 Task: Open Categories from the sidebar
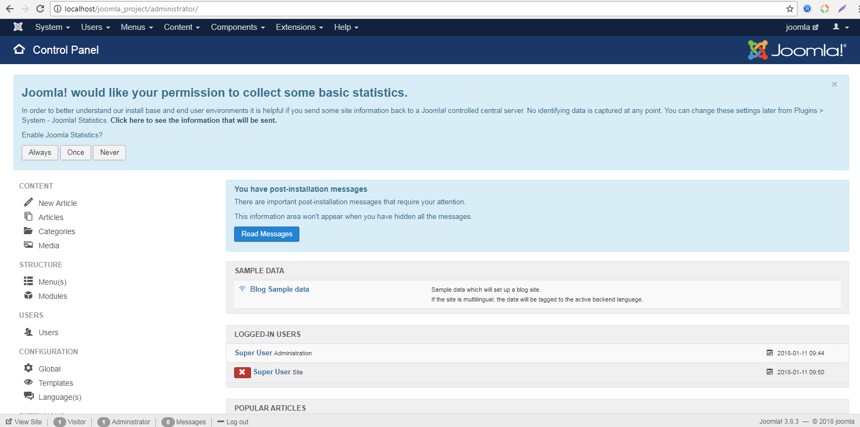tap(57, 231)
